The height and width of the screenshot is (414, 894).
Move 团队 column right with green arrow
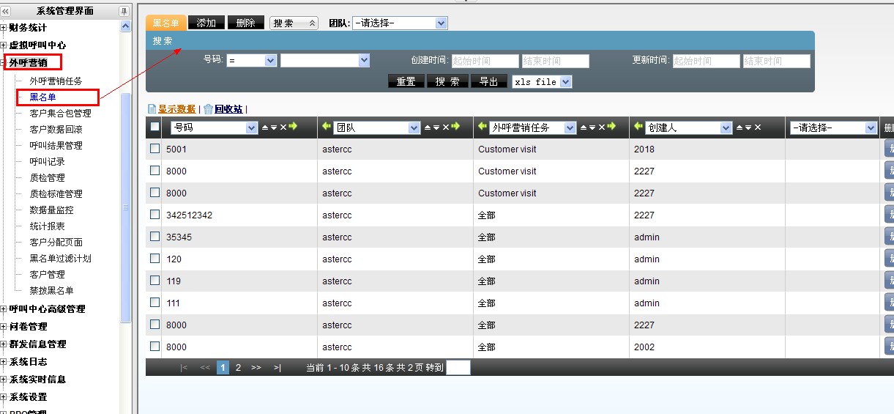[456, 127]
